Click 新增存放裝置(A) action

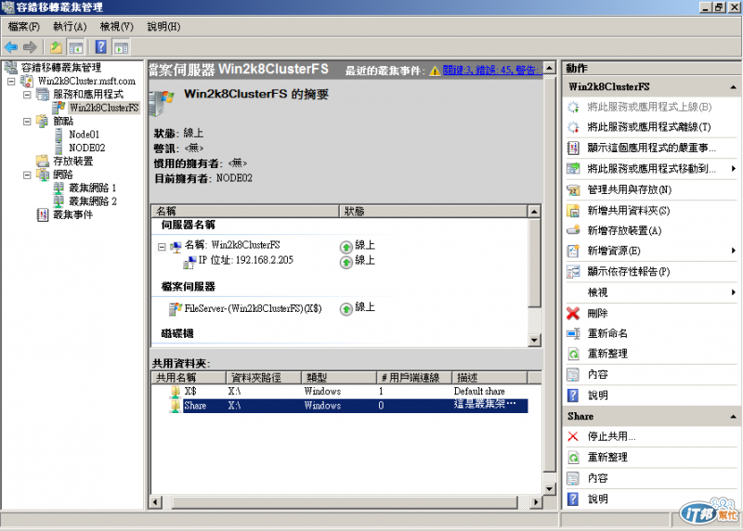624,230
